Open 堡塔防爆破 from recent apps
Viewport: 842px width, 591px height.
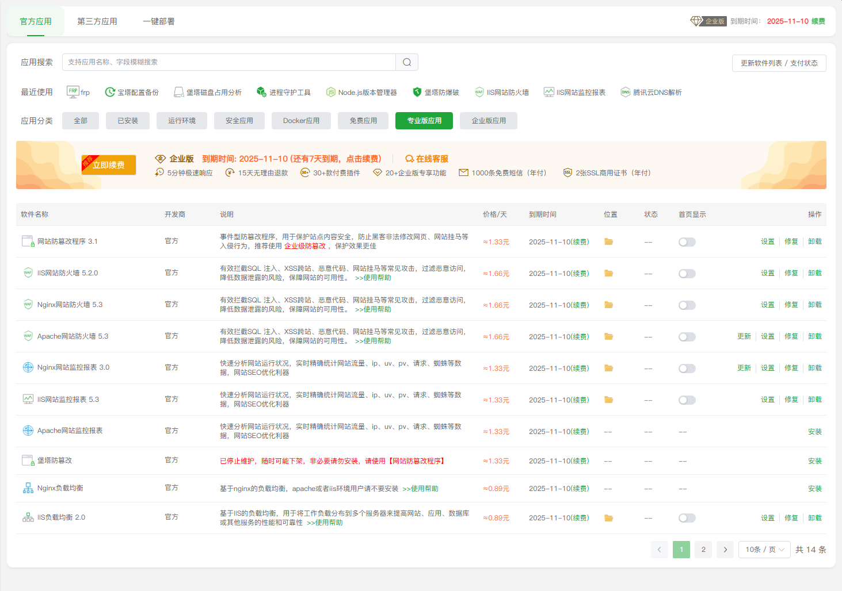436,91
